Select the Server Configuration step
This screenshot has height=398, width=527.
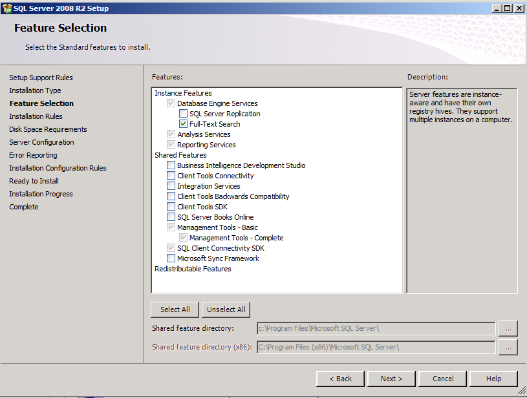(x=41, y=142)
